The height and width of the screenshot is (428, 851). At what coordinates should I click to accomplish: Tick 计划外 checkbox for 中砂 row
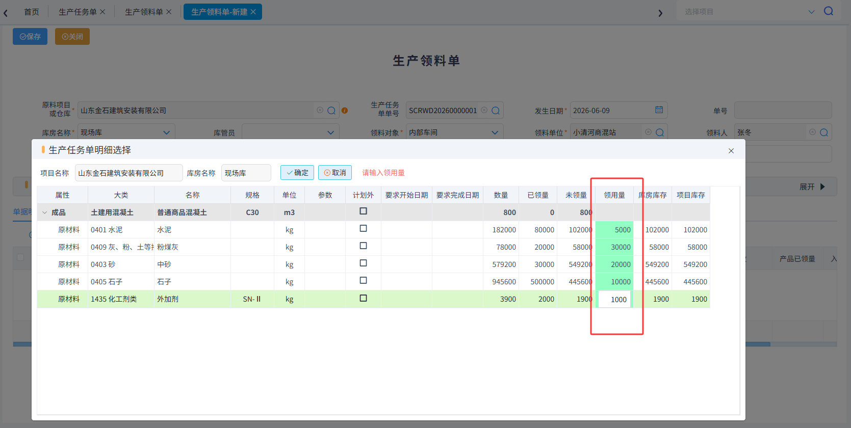(364, 263)
